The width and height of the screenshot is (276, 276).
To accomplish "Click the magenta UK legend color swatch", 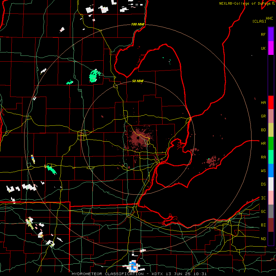I will pos(271,48).
